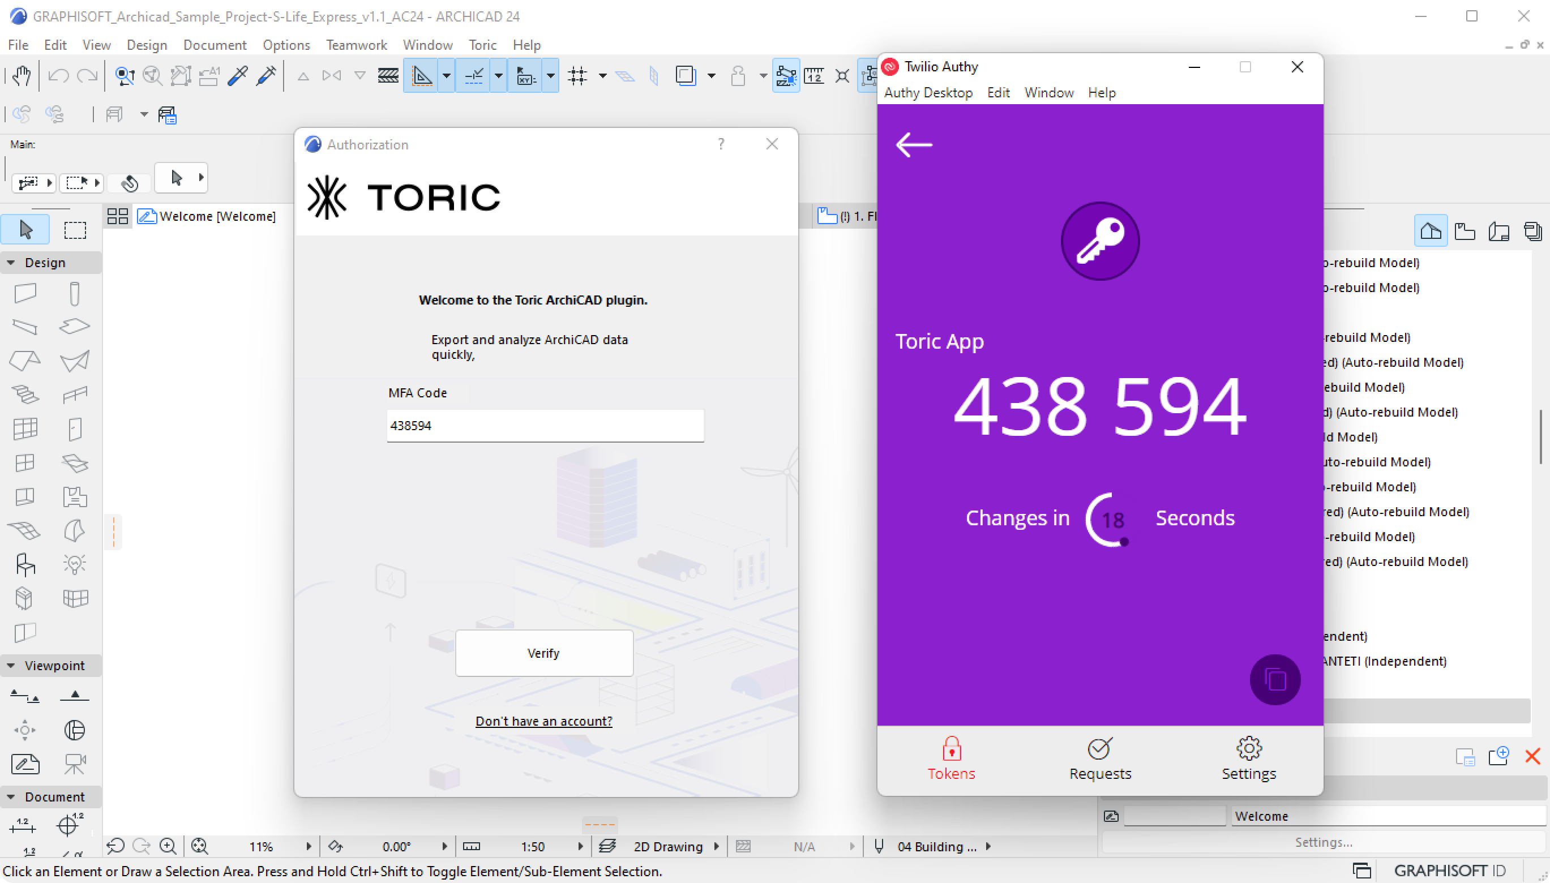The height and width of the screenshot is (883, 1550).
Task: Toggle Coordinate Input in the toolbar
Action: 526,75
